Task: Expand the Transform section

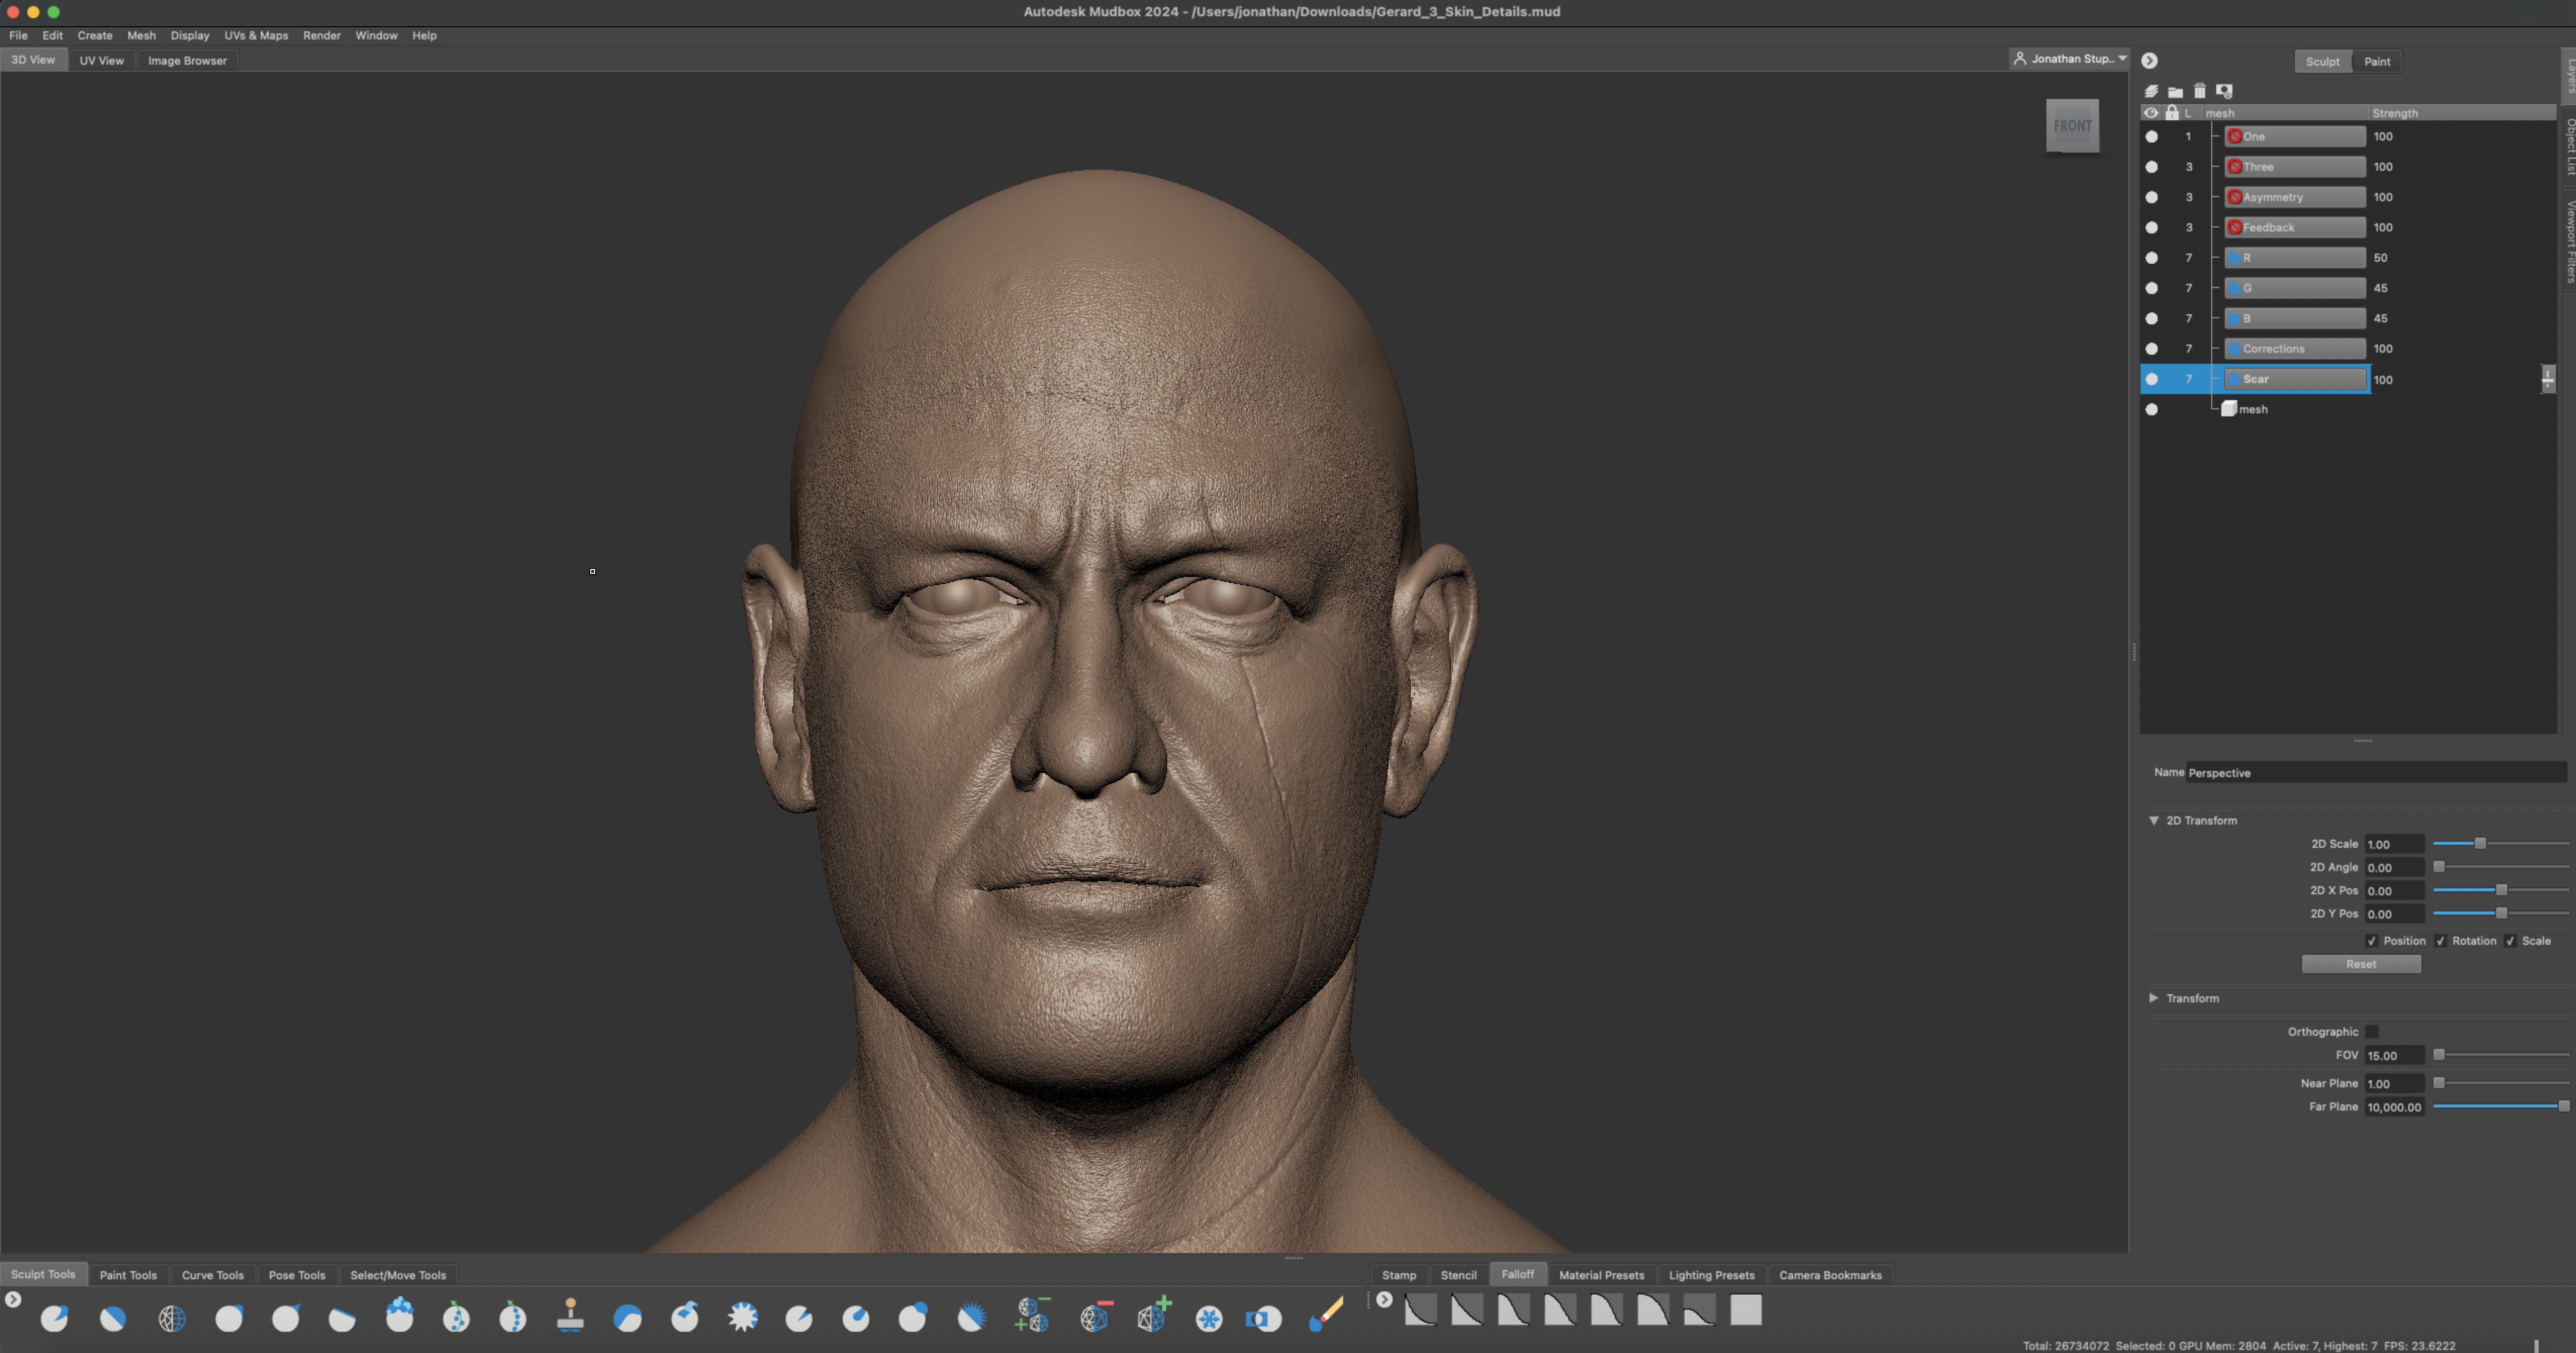Action: tap(2153, 998)
